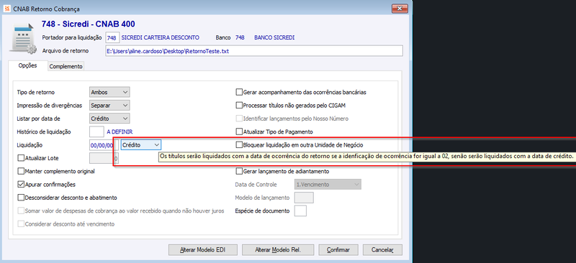Viewport: 576px width, 263px height.
Task: Click the Modelo de lançamento field
Action: click(x=304, y=198)
